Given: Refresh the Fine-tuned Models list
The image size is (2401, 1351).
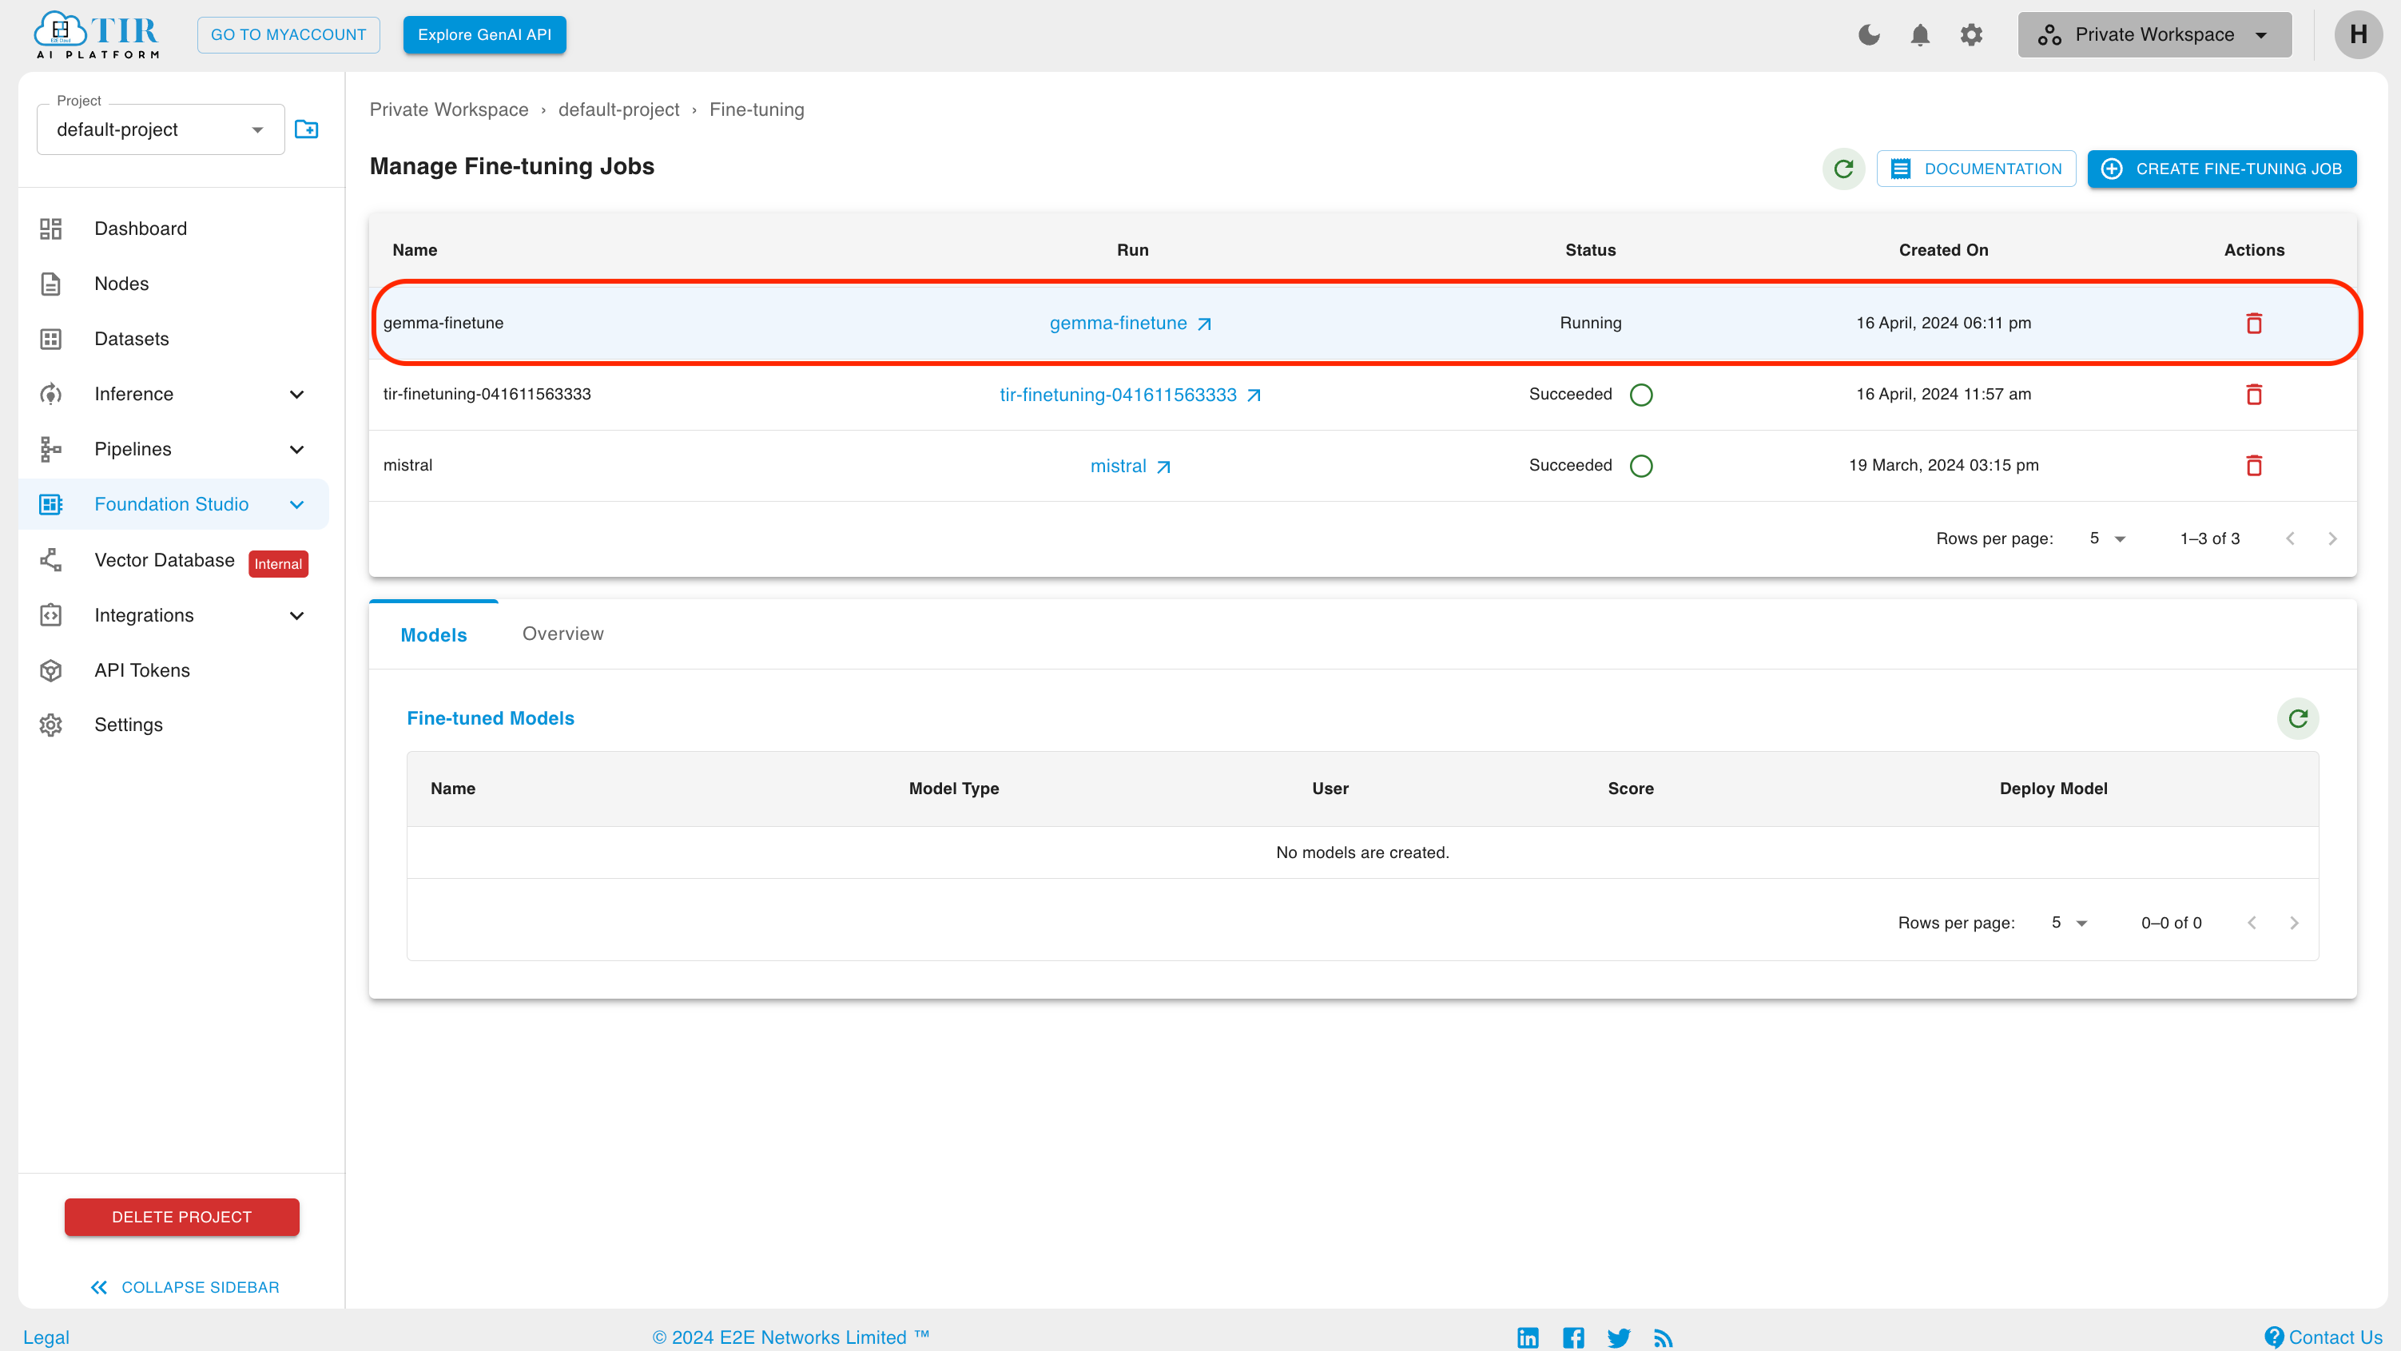Looking at the screenshot, I should click(2298, 718).
